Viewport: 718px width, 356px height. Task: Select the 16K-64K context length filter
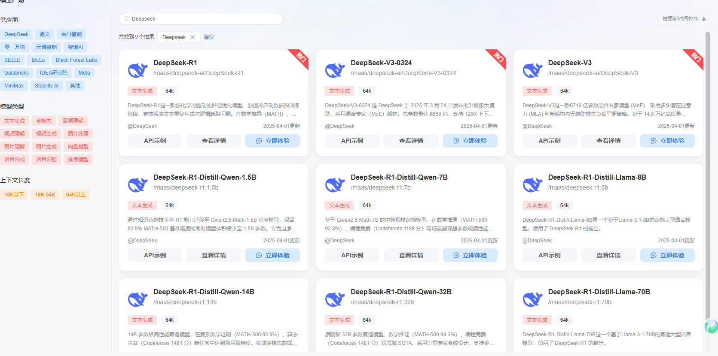pos(45,195)
